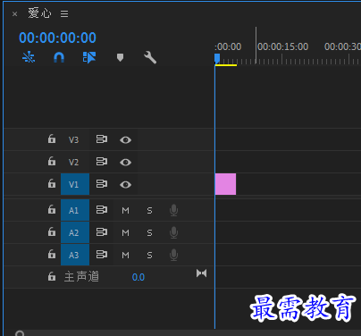Toggle the magnet Snap in timeline

click(59, 57)
